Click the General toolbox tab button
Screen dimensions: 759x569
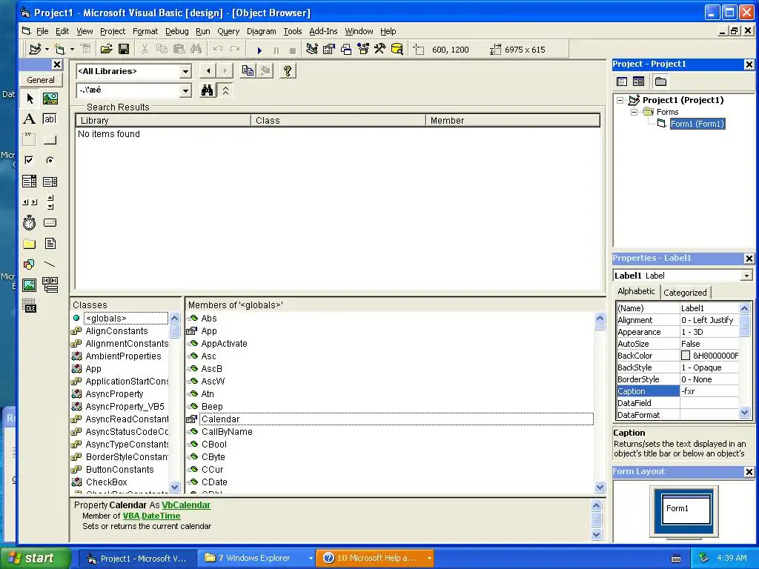coord(41,80)
